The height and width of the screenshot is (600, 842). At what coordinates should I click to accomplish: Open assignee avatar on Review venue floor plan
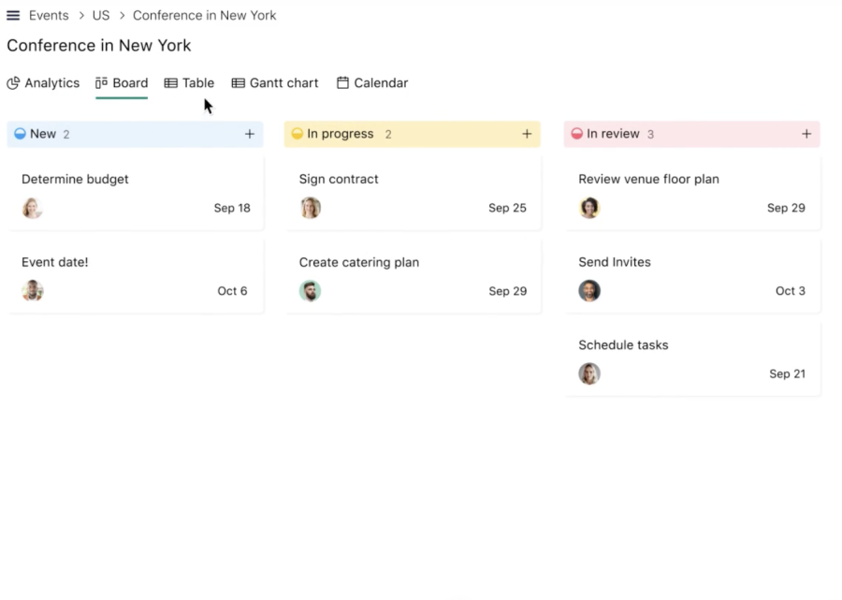pyautogui.click(x=589, y=208)
